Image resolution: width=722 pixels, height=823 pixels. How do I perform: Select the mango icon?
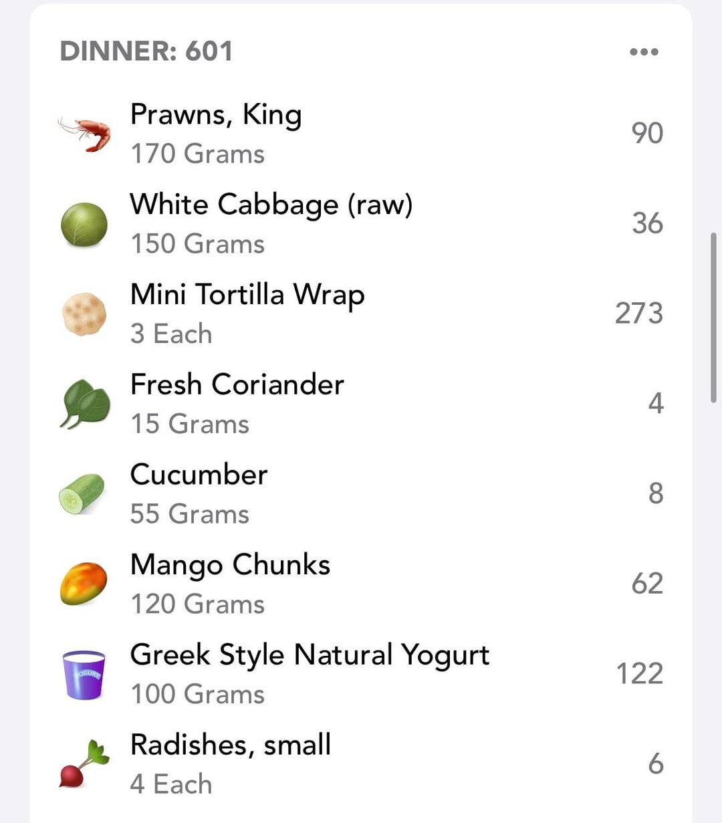click(x=84, y=584)
